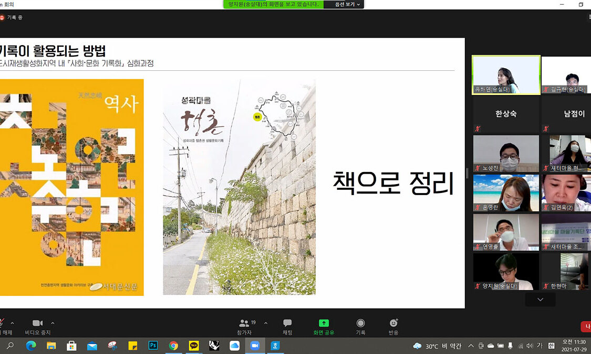Click the record (기록) button
The image size is (591, 354).
360,326
